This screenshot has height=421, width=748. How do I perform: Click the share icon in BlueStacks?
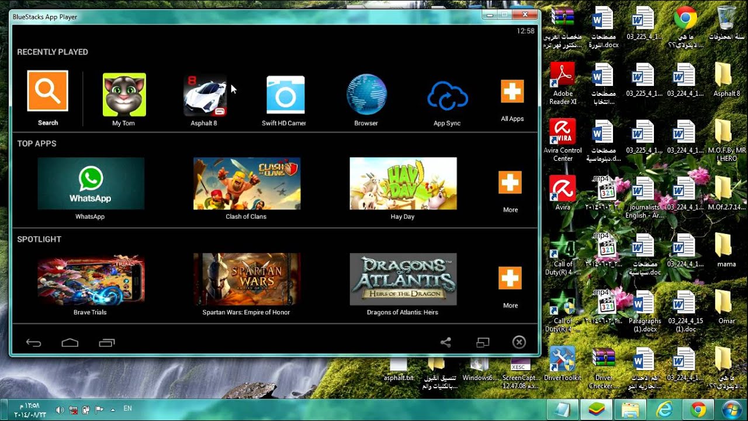click(446, 343)
